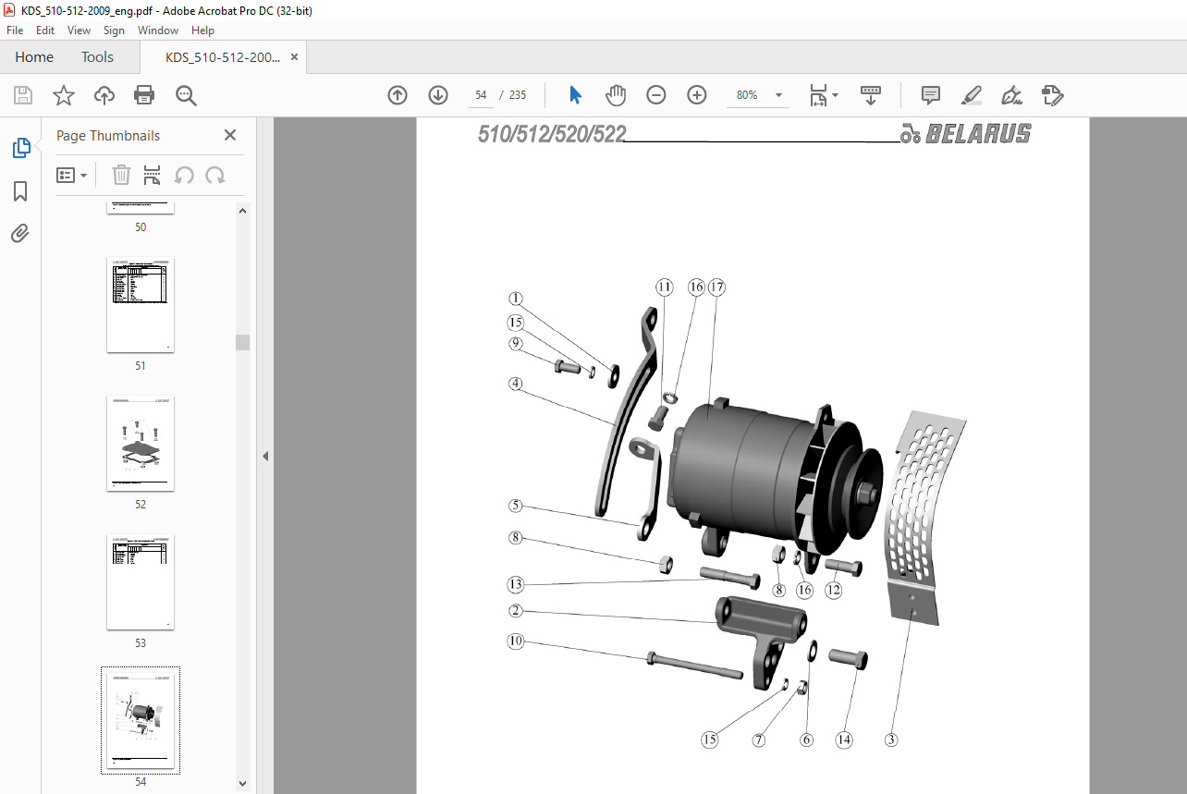Open the File menu
Viewport: 1187px width, 794px height.
tap(15, 31)
